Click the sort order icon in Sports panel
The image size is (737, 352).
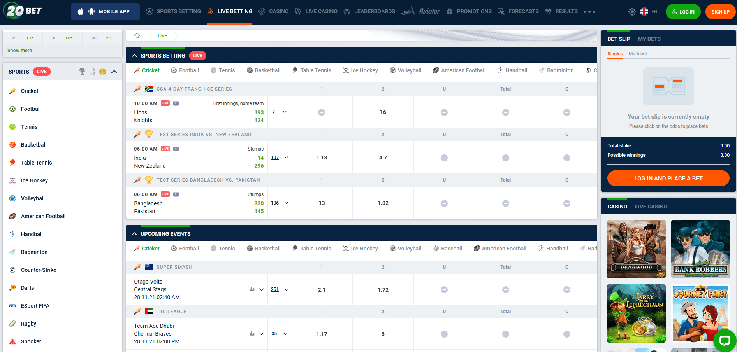92,72
